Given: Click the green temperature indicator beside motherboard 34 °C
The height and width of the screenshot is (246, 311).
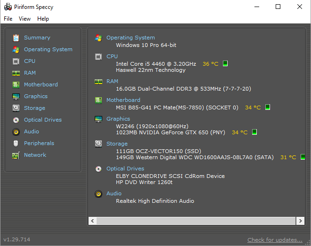Looking at the screenshot, I should [268, 107].
